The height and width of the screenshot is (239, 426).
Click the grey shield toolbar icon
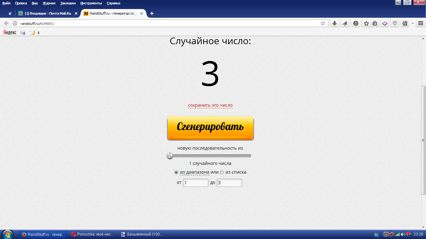coord(395,23)
